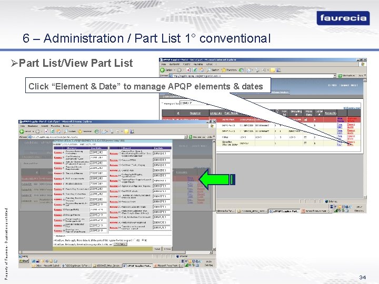Click Remove link for Design FMEA element
Image resolution: width=379 pixels, height=284 pixels.
(58, 210)
